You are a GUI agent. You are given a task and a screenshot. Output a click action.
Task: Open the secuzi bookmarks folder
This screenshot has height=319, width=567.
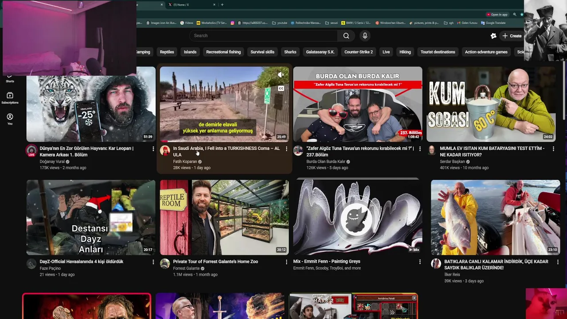point(331,23)
